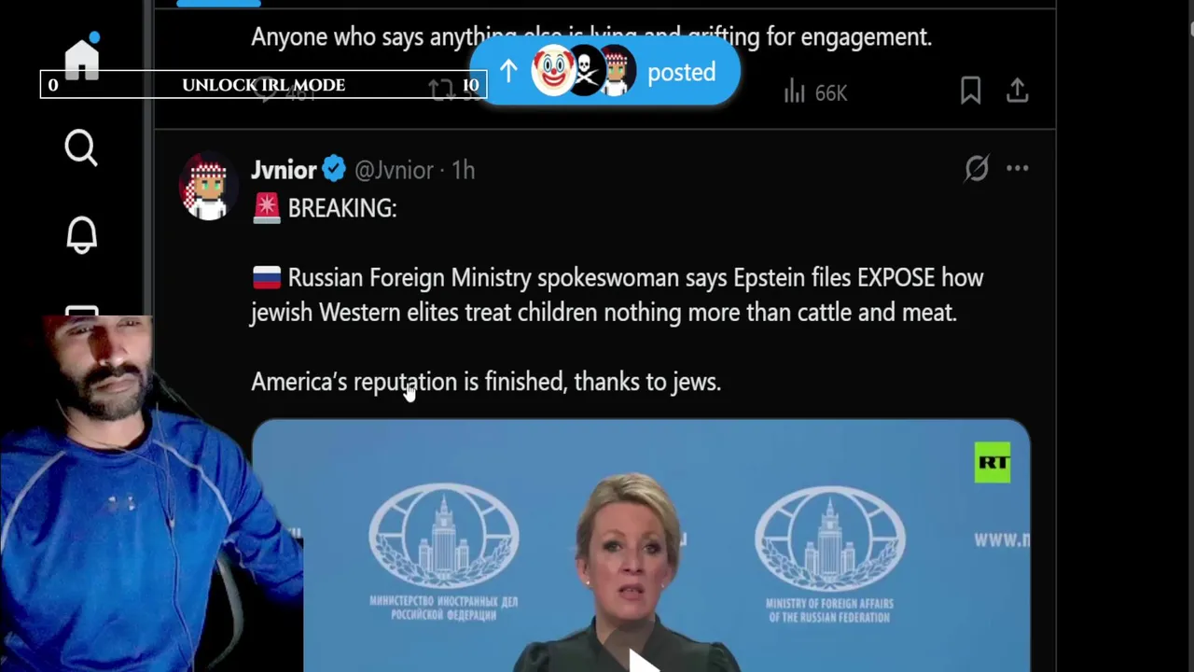Open the Grok slash icon on Jvnior post
The height and width of the screenshot is (672, 1194).
pyautogui.click(x=976, y=169)
